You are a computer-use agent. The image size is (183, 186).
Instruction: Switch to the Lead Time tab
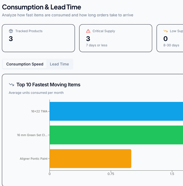[x=59, y=64]
